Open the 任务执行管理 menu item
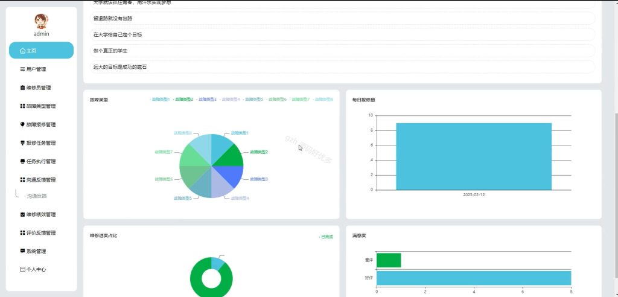Image resolution: width=618 pixels, height=297 pixels. coord(42,161)
